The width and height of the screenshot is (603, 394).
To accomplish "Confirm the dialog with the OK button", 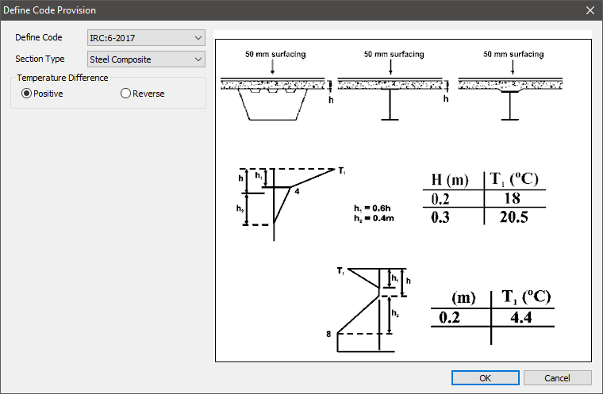I will 485,378.
